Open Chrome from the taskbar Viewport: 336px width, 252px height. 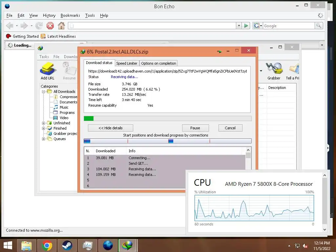pyautogui.click(x=47, y=245)
